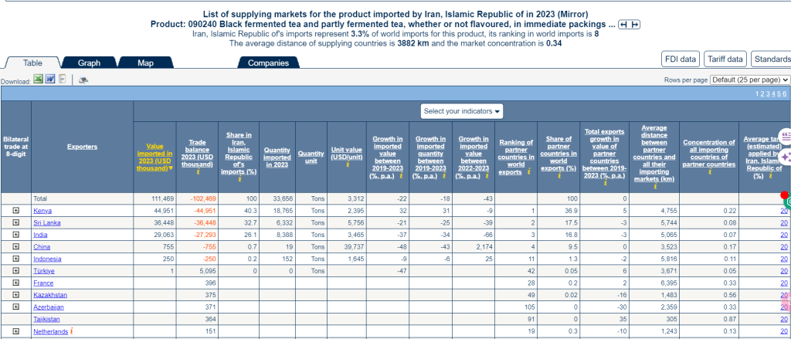Screen dimensions: 791x339
Task: Open the Tajikistan exporter link
Action: click(46, 320)
